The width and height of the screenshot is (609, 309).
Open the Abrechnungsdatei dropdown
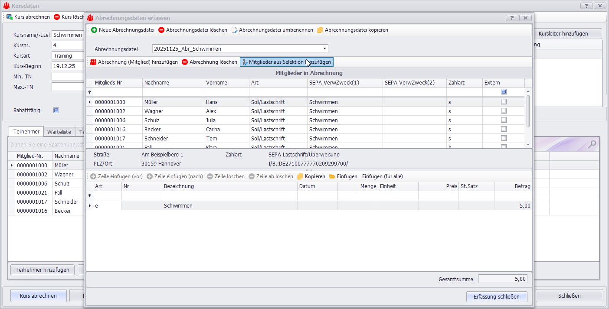[324, 49]
